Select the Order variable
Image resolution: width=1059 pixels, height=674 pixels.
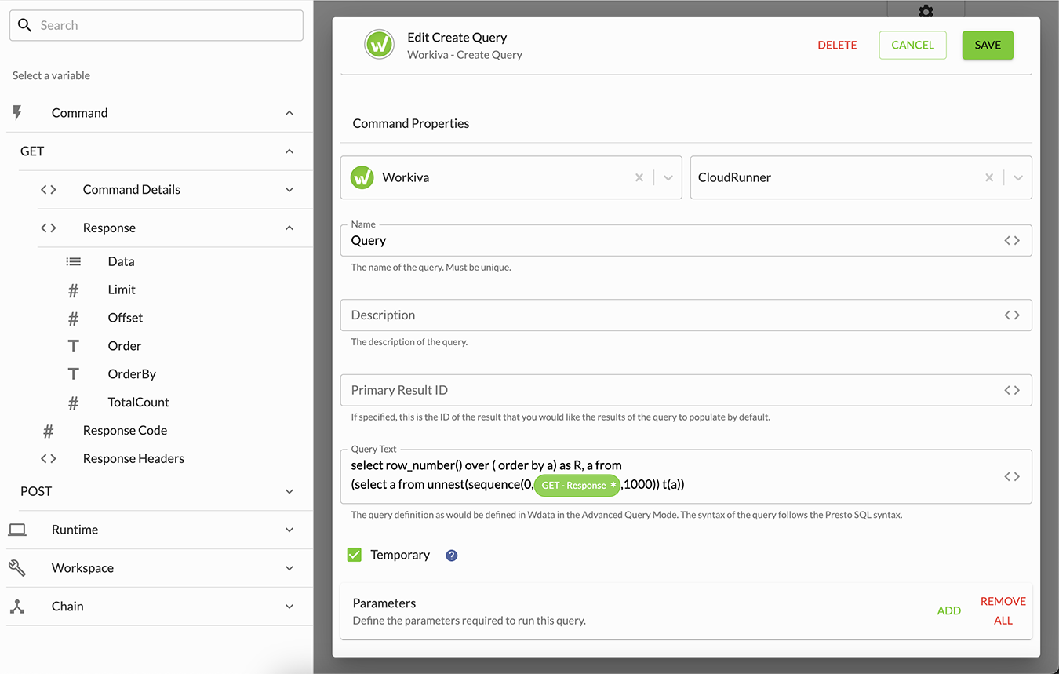(x=125, y=346)
